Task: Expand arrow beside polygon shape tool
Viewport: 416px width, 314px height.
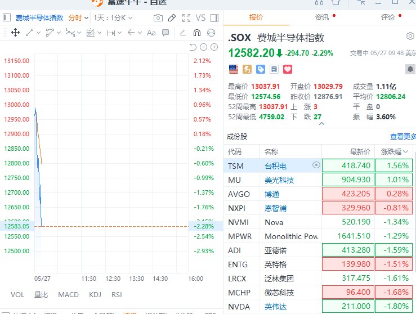Action: point(59,33)
